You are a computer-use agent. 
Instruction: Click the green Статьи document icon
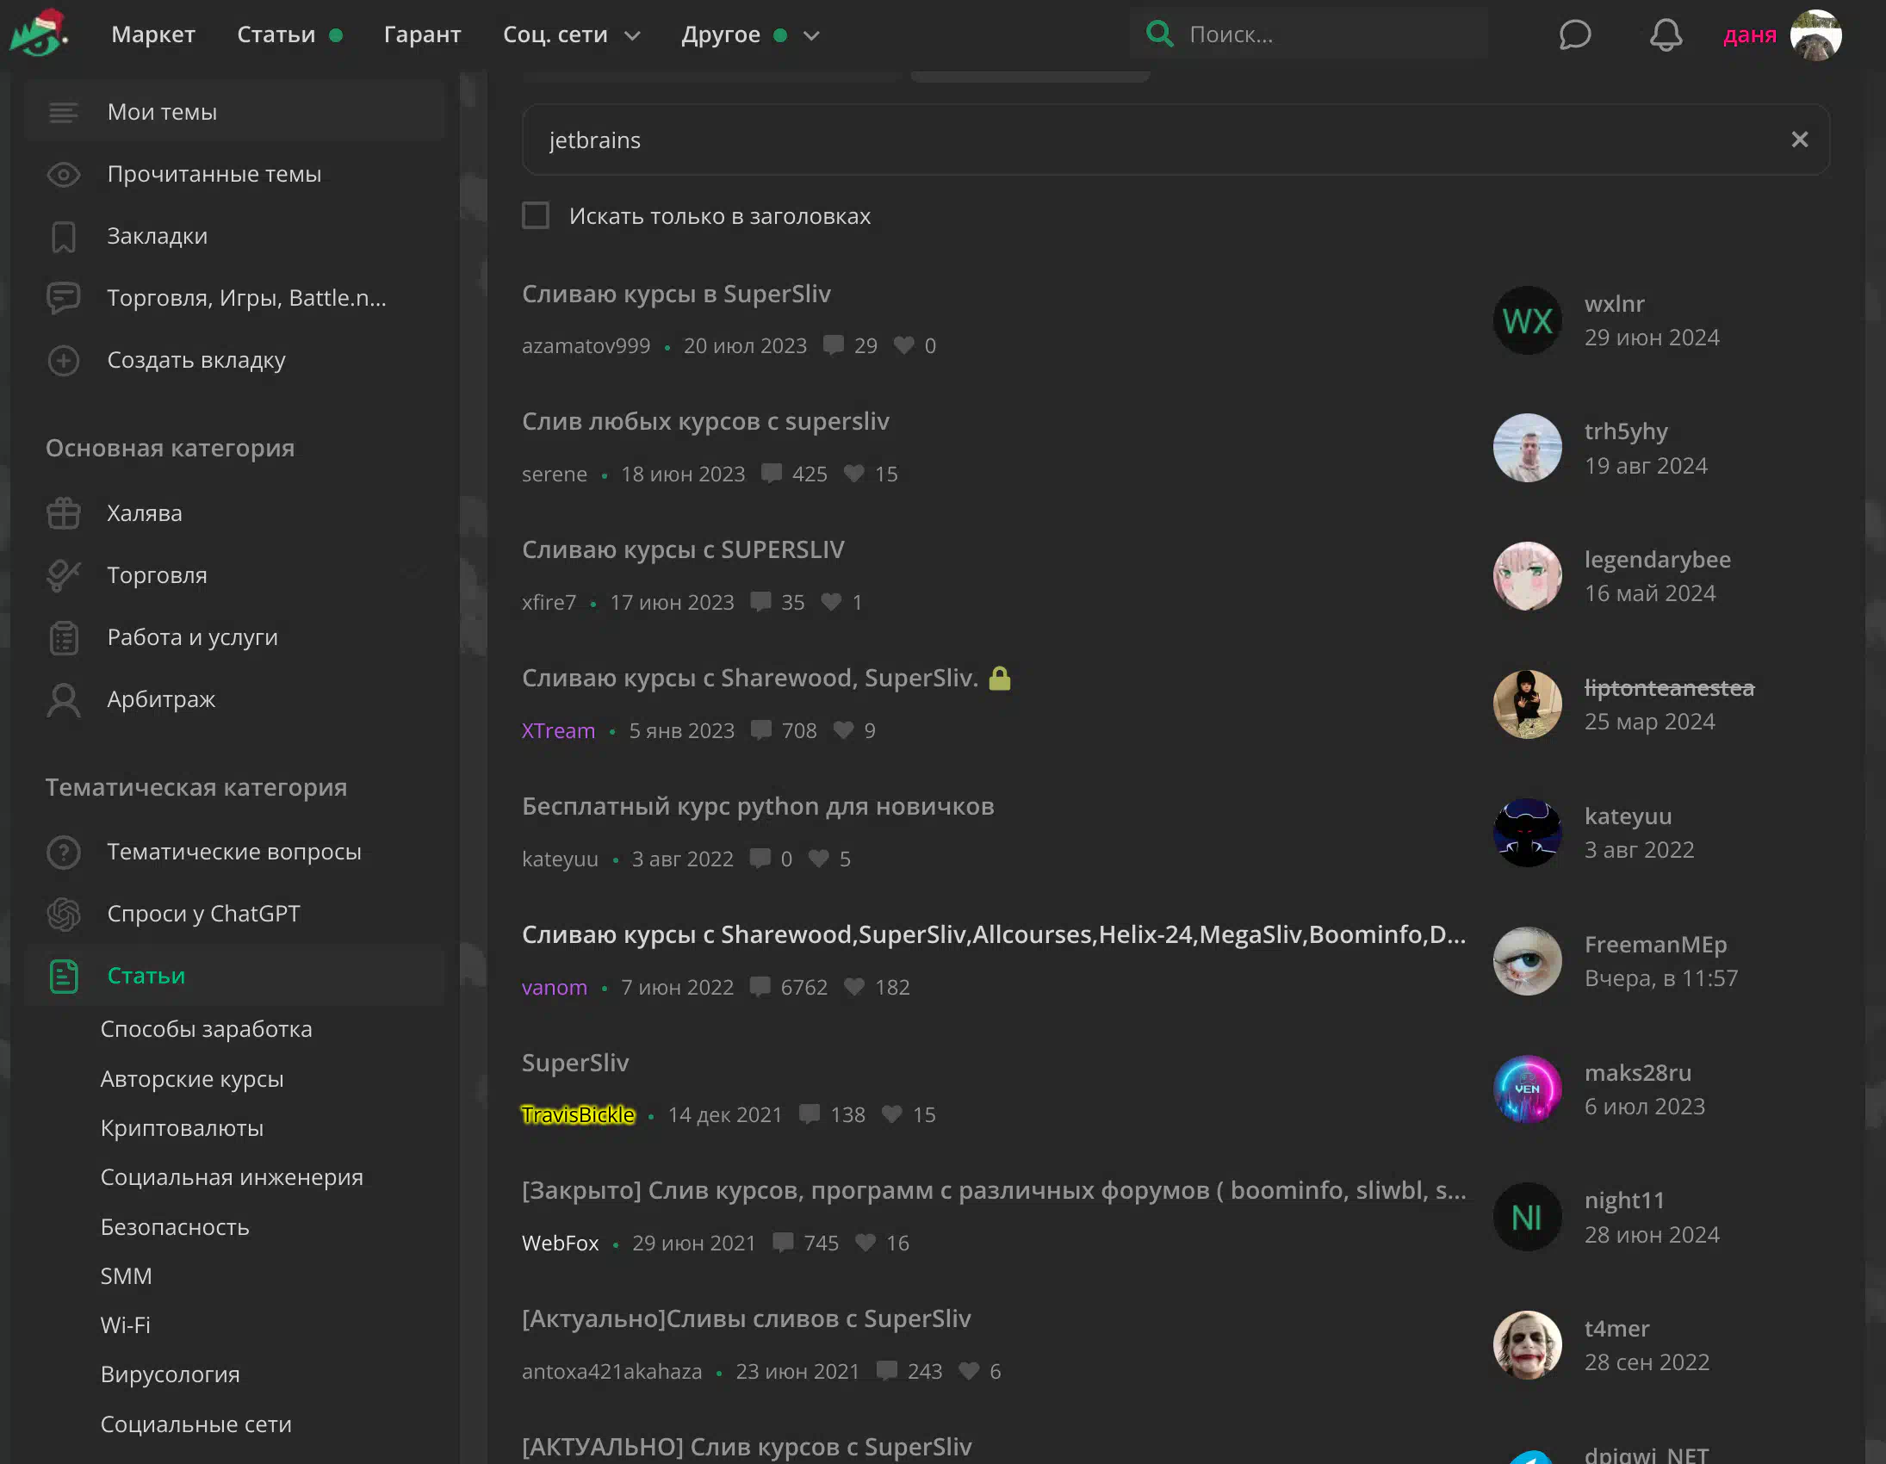pos(63,976)
